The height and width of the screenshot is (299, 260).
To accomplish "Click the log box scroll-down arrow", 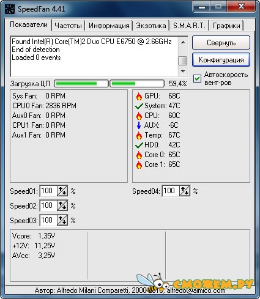I will click(183, 72).
